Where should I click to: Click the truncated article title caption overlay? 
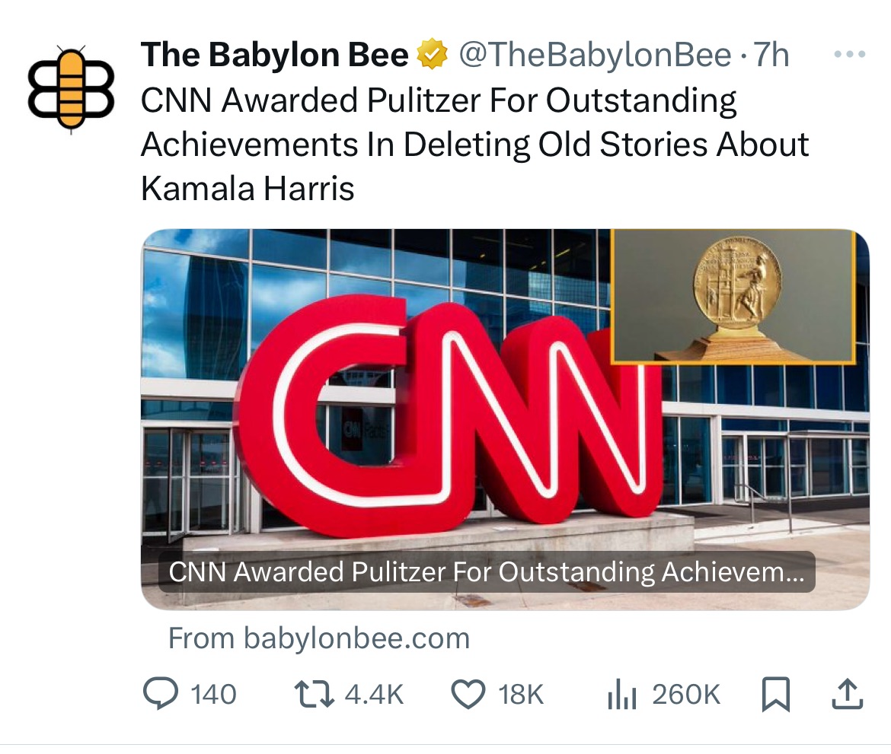click(x=486, y=572)
